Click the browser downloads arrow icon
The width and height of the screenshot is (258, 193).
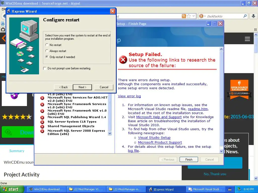(x=253, y=16)
